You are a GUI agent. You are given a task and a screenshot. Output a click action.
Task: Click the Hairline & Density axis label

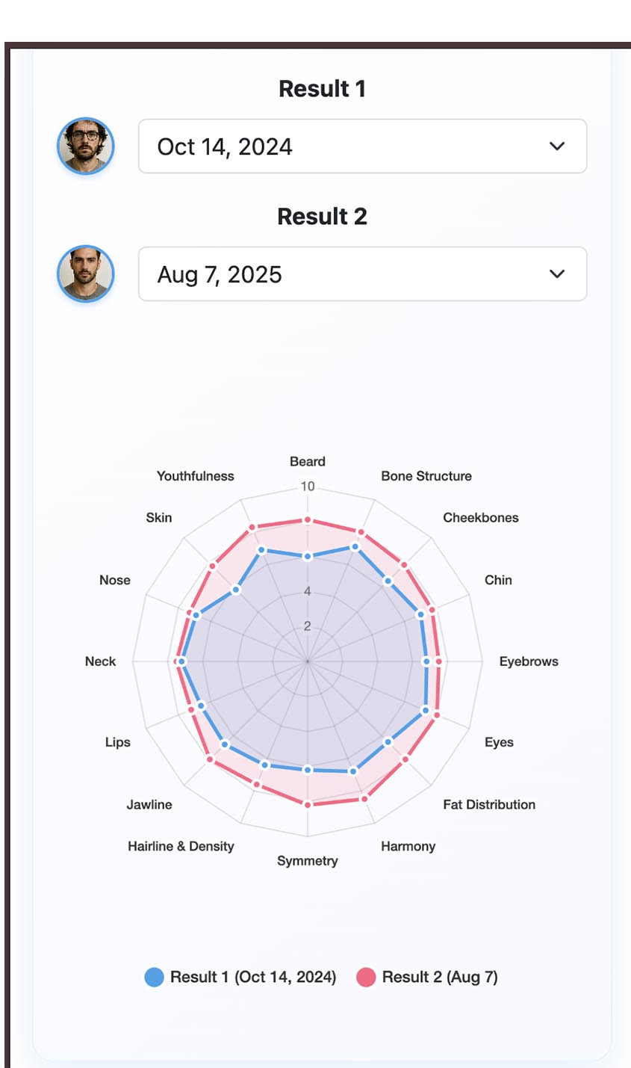coord(181,846)
